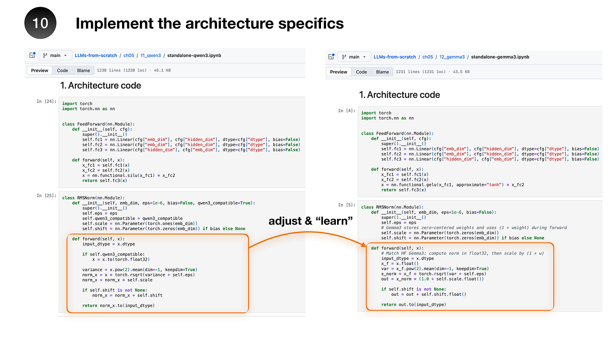Open 12_gemma3 folder breadcrumb link
The width and height of the screenshot is (615, 346).
[452, 57]
